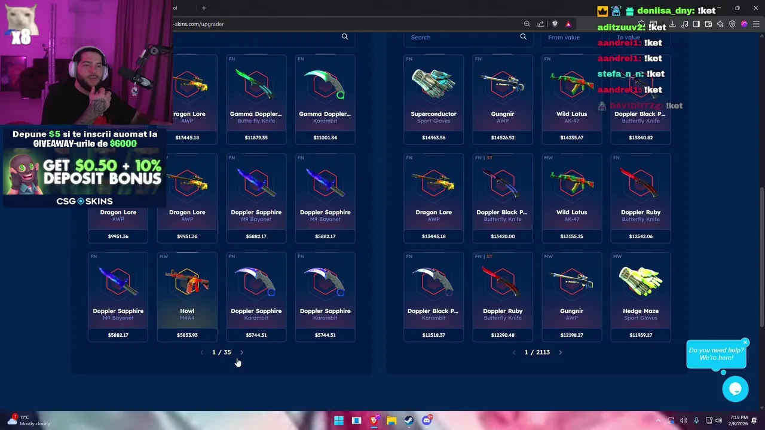The image size is (765, 430).
Task: Open the weather widget showing 11°C
Action: click(30, 420)
